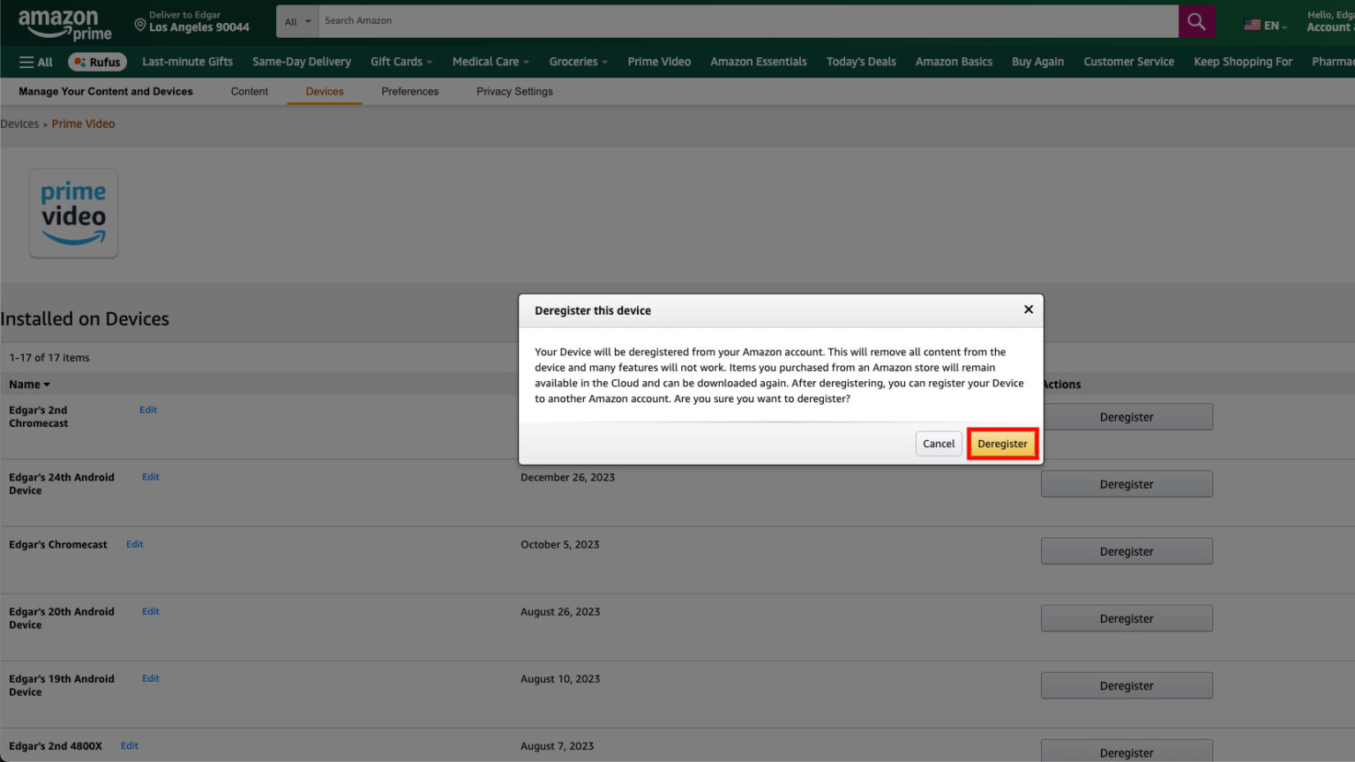Viewport: 1355px width, 762px height.
Task: Switch to the Content tab
Action: pyautogui.click(x=250, y=91)
